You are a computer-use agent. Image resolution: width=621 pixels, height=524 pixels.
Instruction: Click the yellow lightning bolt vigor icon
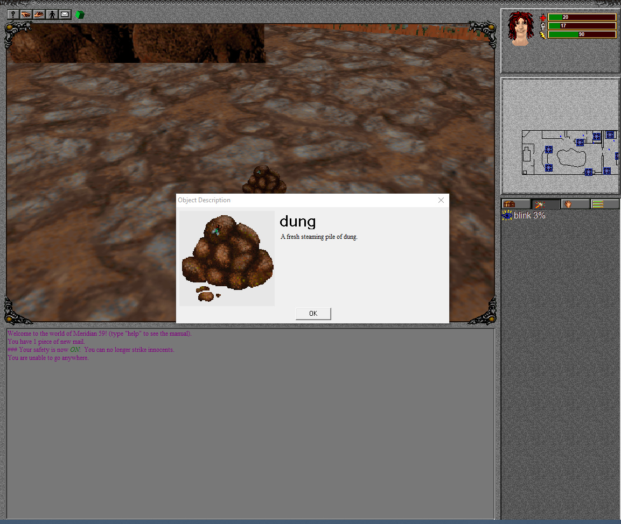pos(543,35)
